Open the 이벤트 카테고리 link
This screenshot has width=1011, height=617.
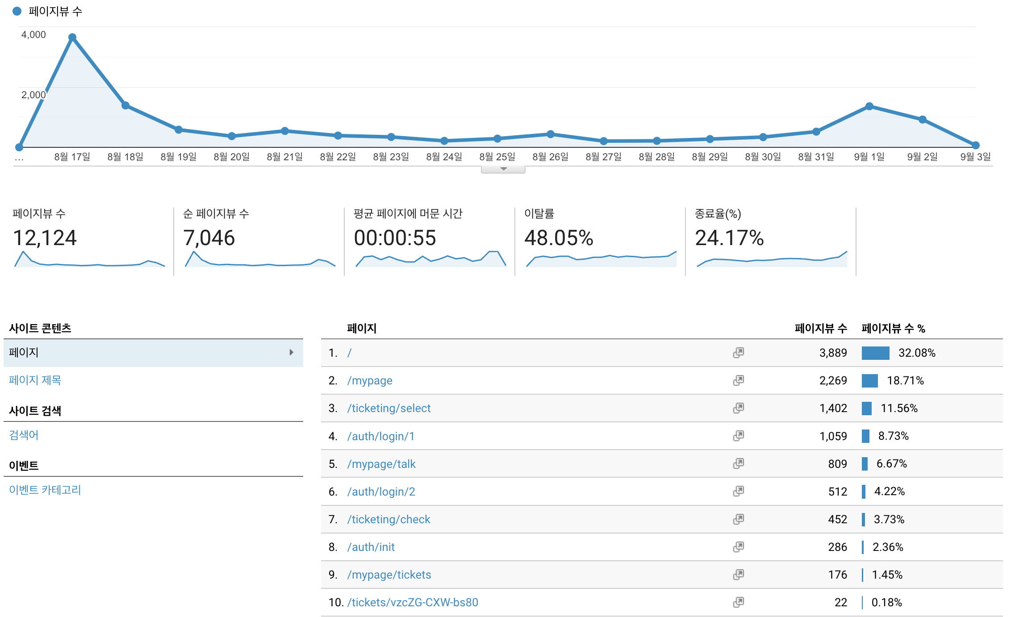(45, 490)
